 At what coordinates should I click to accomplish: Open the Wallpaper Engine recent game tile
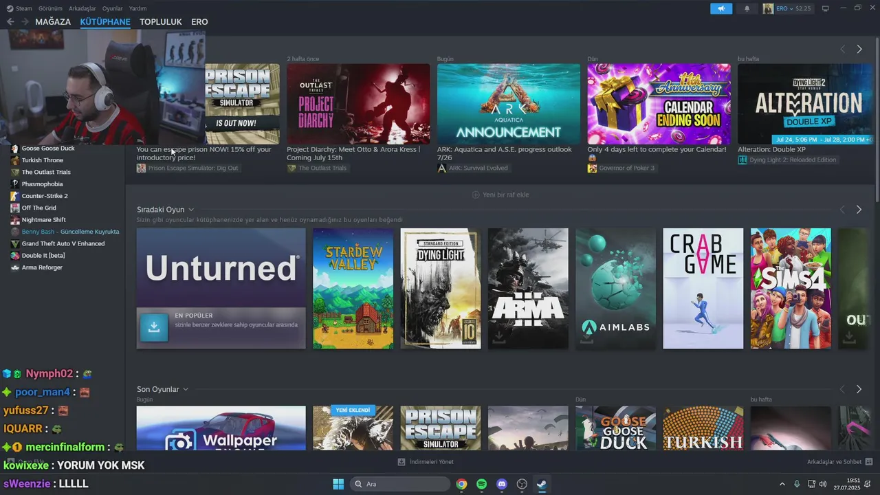point(221,428)
